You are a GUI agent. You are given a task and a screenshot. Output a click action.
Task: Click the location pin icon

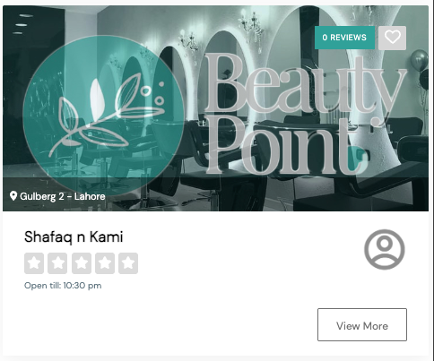pos(13,196)
